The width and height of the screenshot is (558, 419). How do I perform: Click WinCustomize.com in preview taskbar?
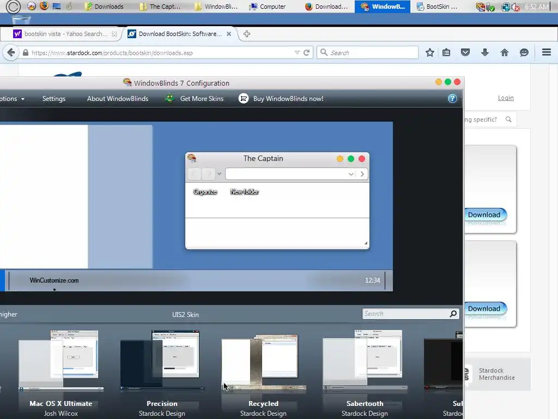click(54, 280)
